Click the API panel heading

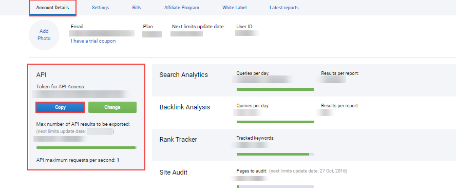(x=41, y=75)
